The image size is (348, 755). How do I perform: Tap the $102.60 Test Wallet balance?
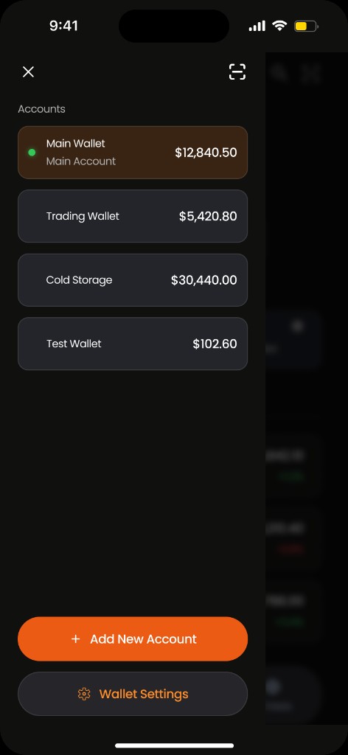(215, 344)
